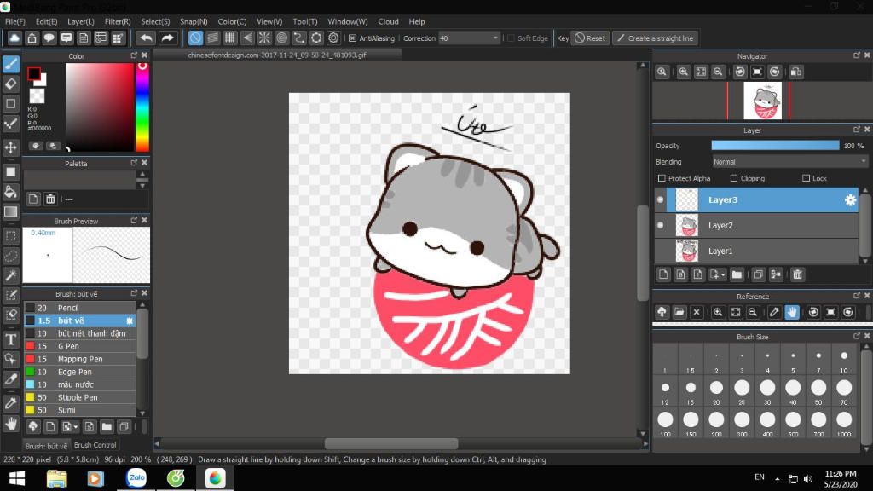Open the Correction value dropdown
This screenshot has height=491, width=873.
coord(495,38)
